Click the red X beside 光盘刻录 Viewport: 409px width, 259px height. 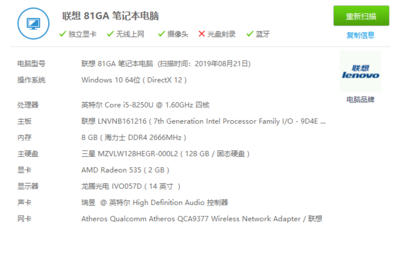[202, 34]
